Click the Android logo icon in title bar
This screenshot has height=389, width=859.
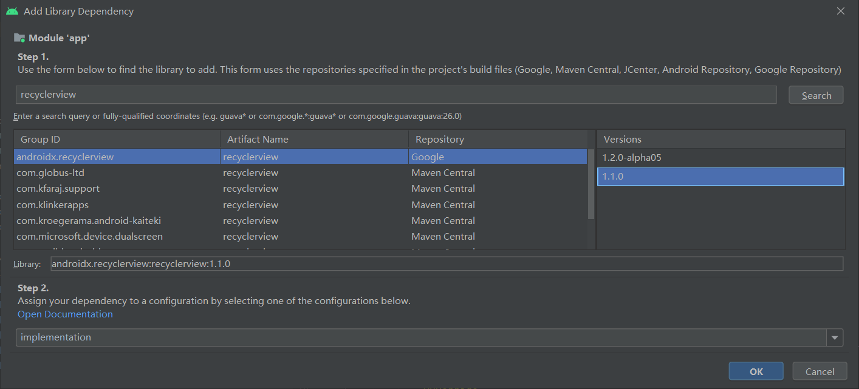12,11
